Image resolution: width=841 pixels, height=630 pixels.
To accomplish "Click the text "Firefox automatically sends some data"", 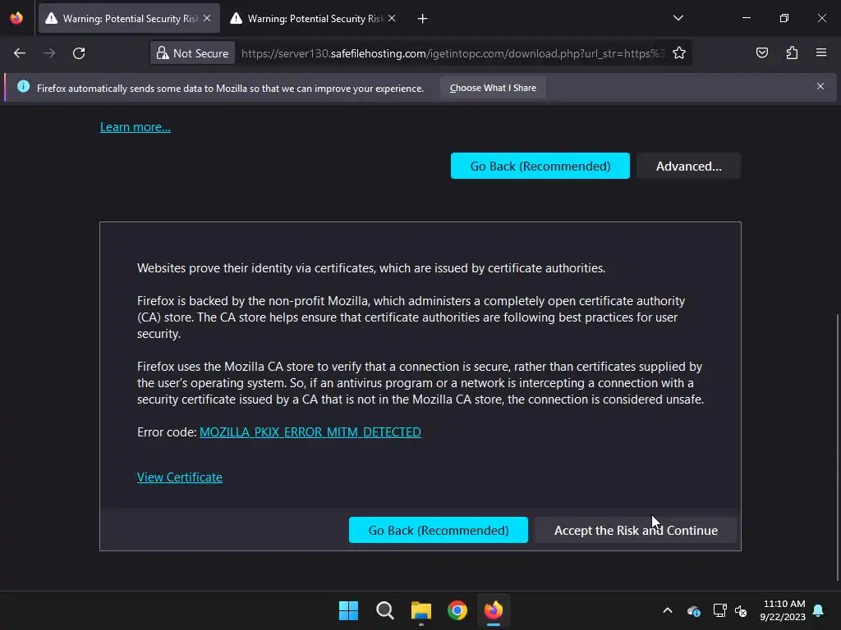I will pyautogui.click(x=231, y=89).
